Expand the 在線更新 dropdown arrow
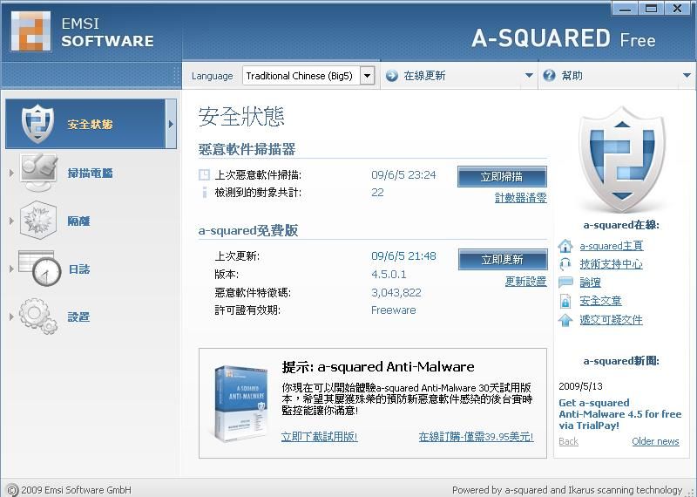697x497 pixels. point(529,76)
